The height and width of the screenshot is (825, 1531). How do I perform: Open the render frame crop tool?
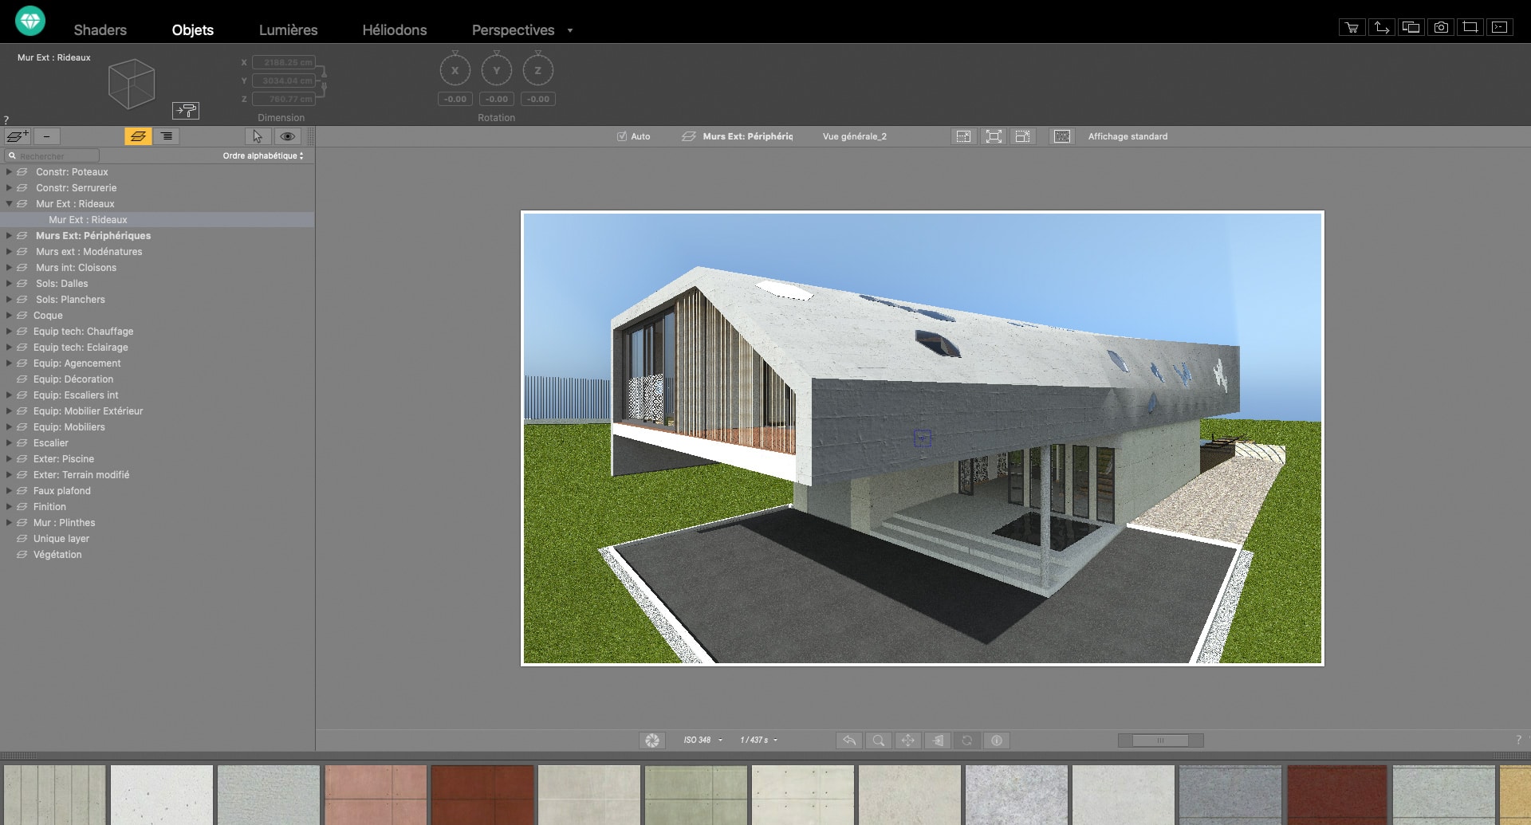1470,26
